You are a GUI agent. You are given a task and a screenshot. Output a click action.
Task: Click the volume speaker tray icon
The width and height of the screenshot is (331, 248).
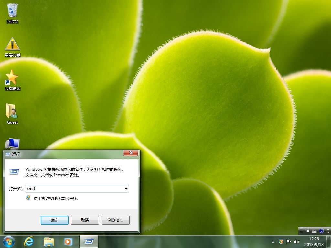[296, 242]
